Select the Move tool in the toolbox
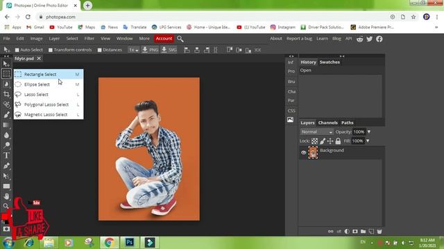 click(x=6, y=64)
